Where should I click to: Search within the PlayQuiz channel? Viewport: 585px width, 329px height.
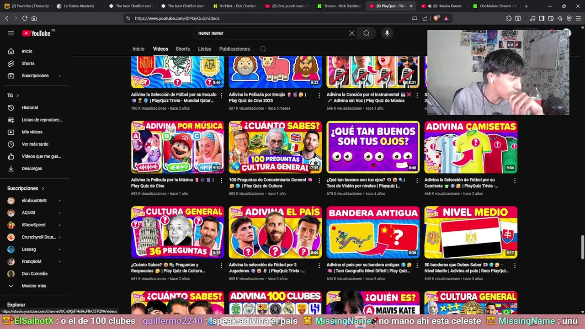263,49
